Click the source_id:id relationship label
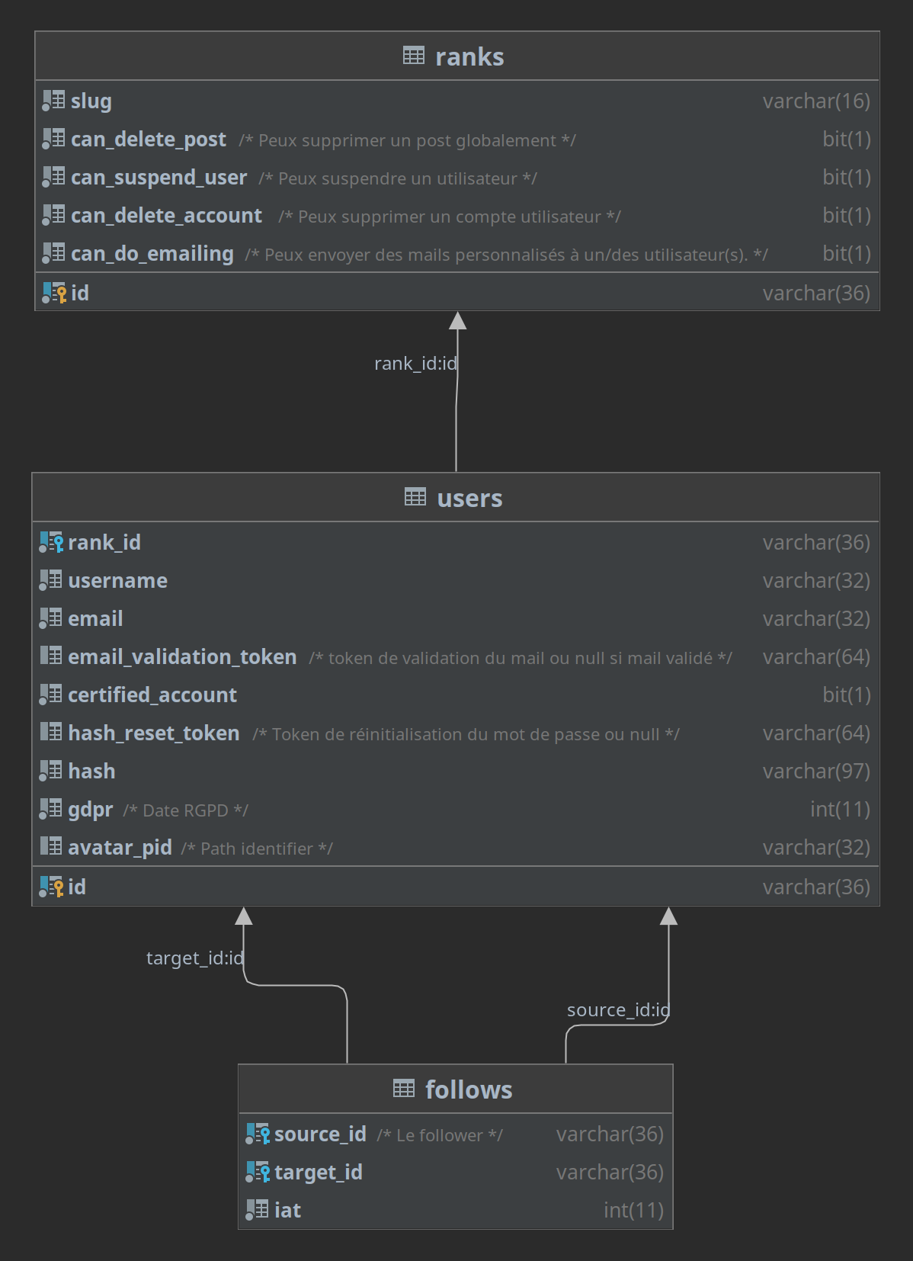Screen dimensions: 913x1261 coord(618,1009)
